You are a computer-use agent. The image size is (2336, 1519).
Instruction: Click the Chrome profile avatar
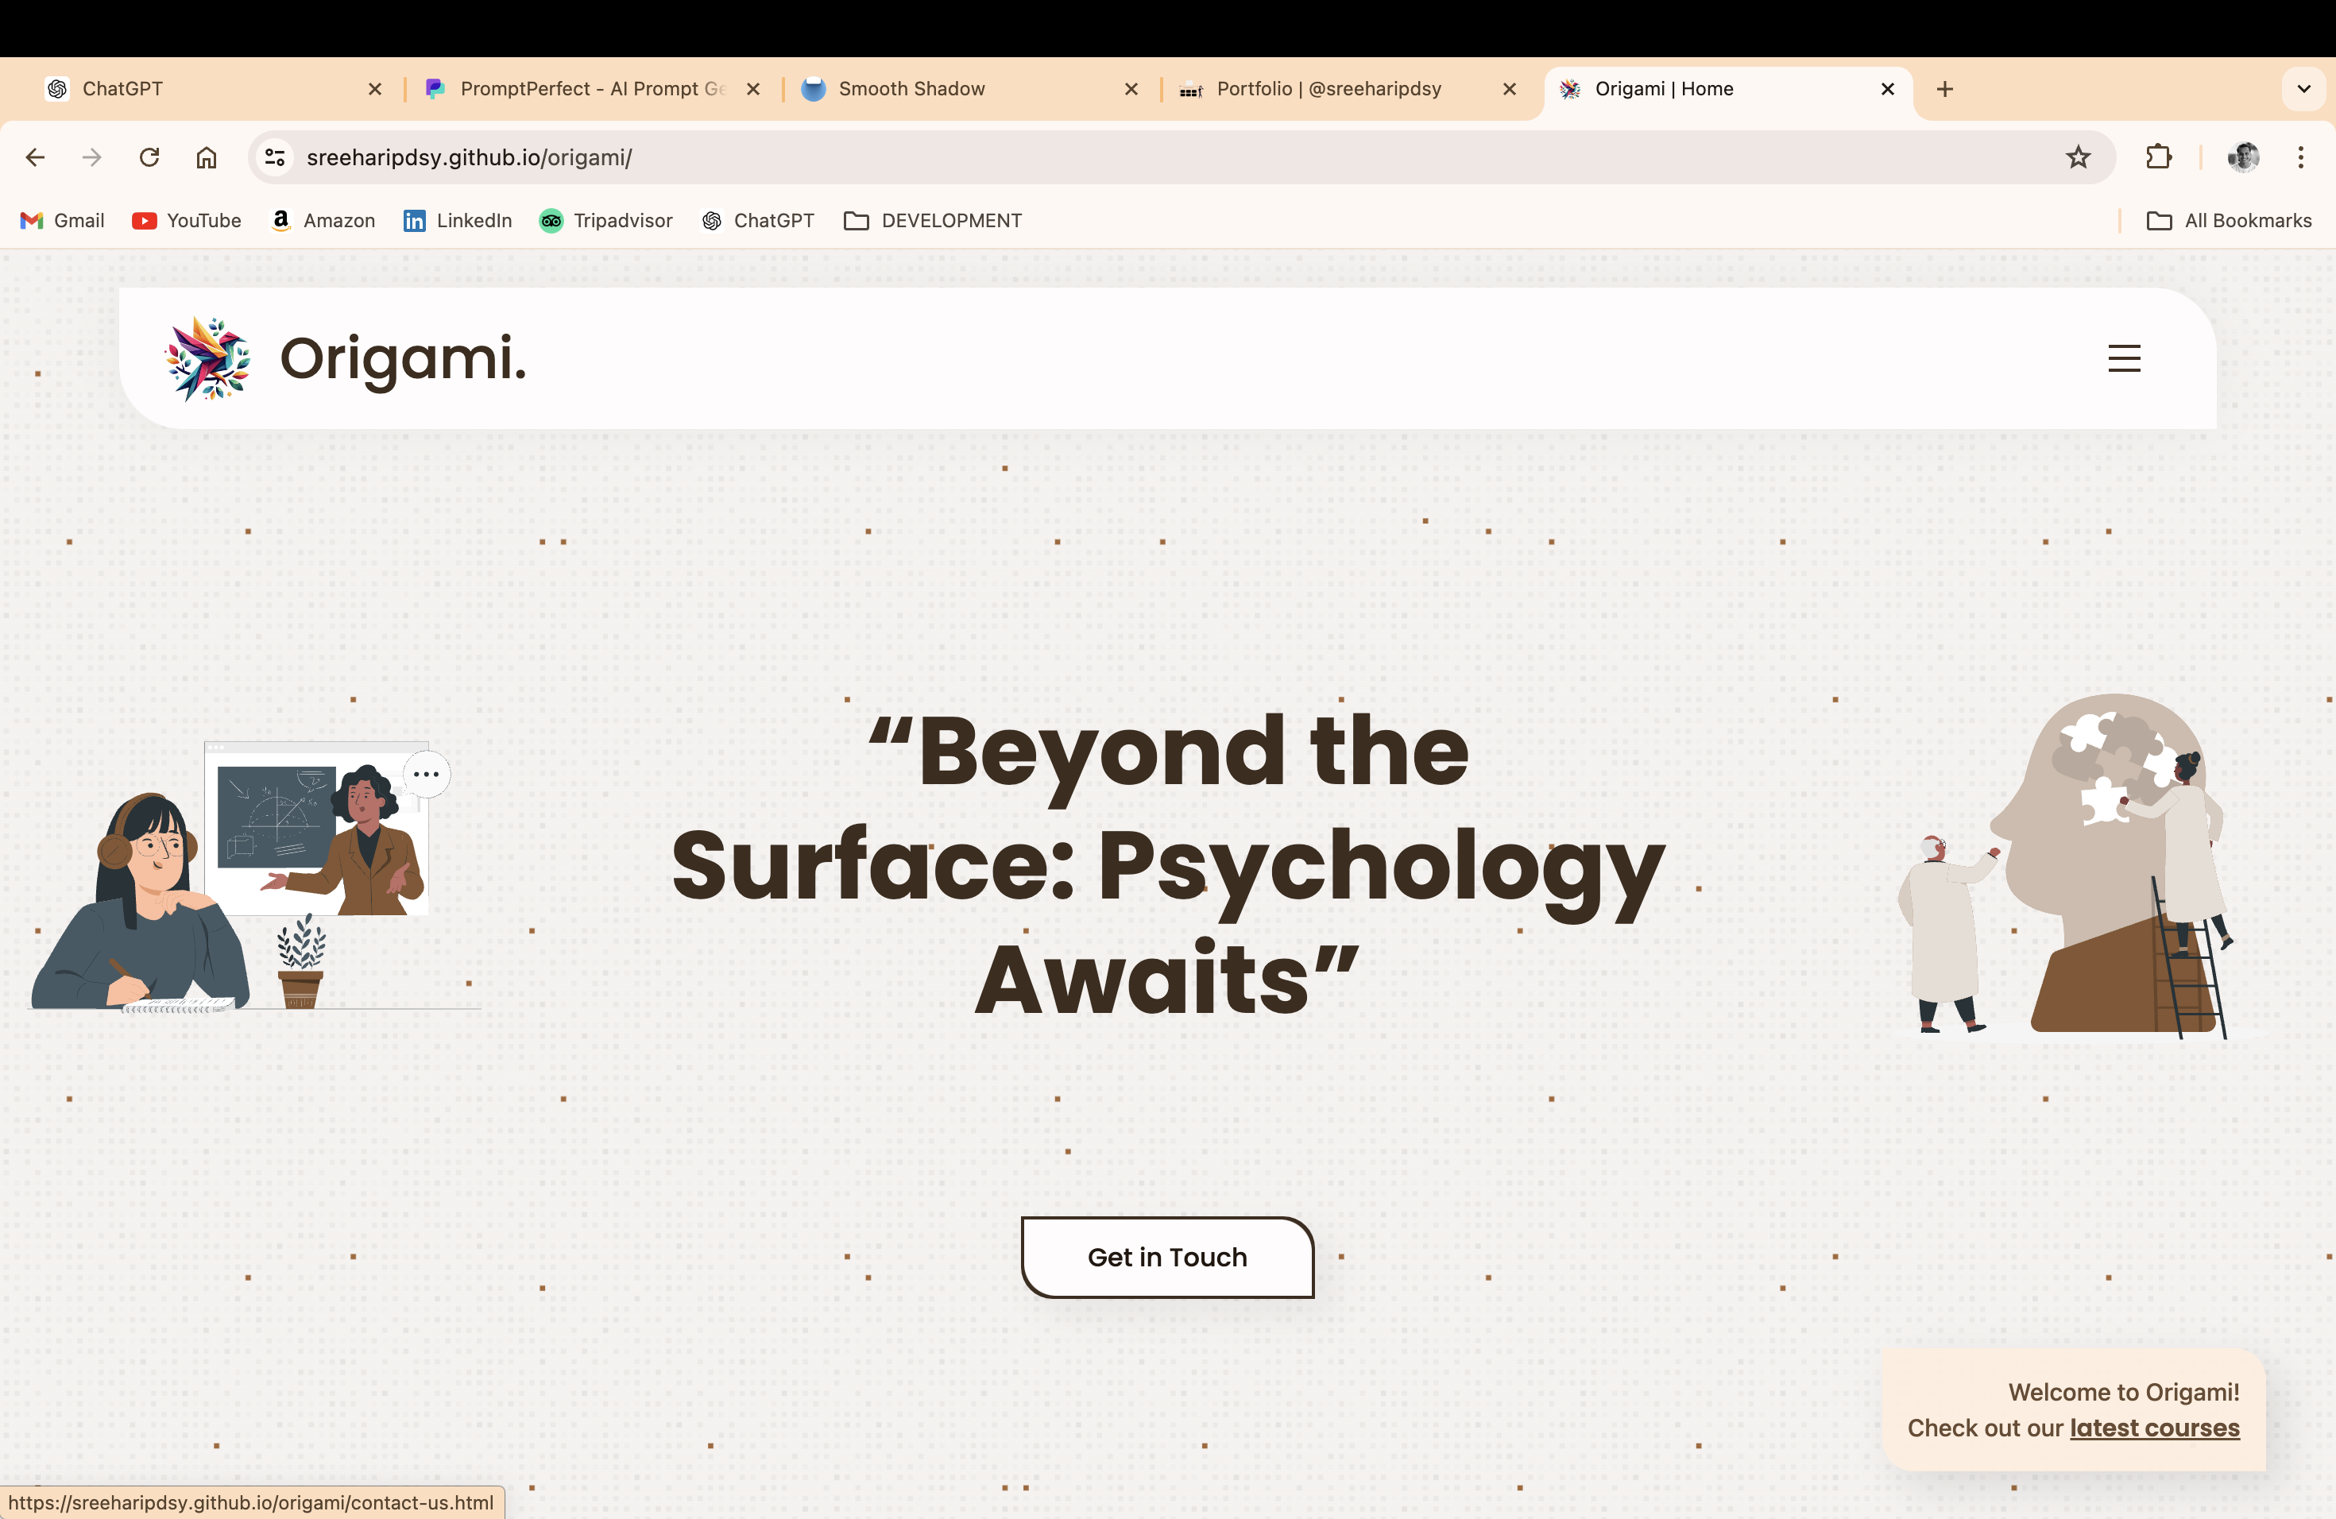point(2243,157)
